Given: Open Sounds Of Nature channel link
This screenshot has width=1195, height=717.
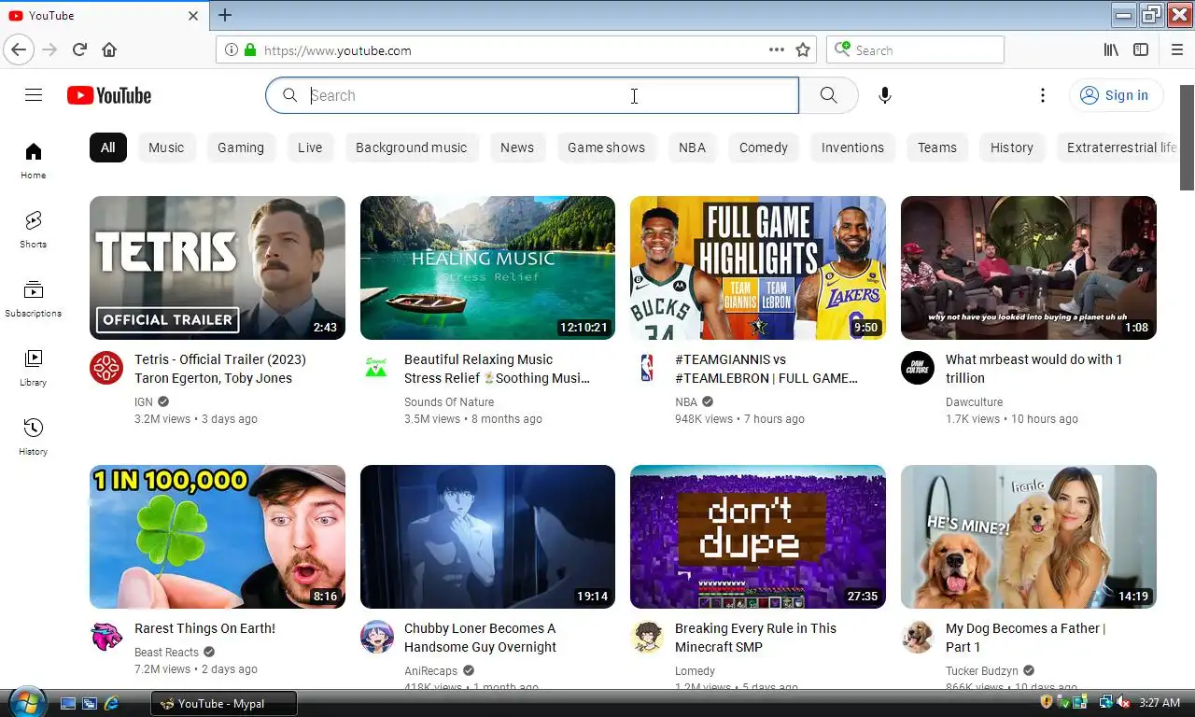Looking at the screenshot, I should click(449, 402).
